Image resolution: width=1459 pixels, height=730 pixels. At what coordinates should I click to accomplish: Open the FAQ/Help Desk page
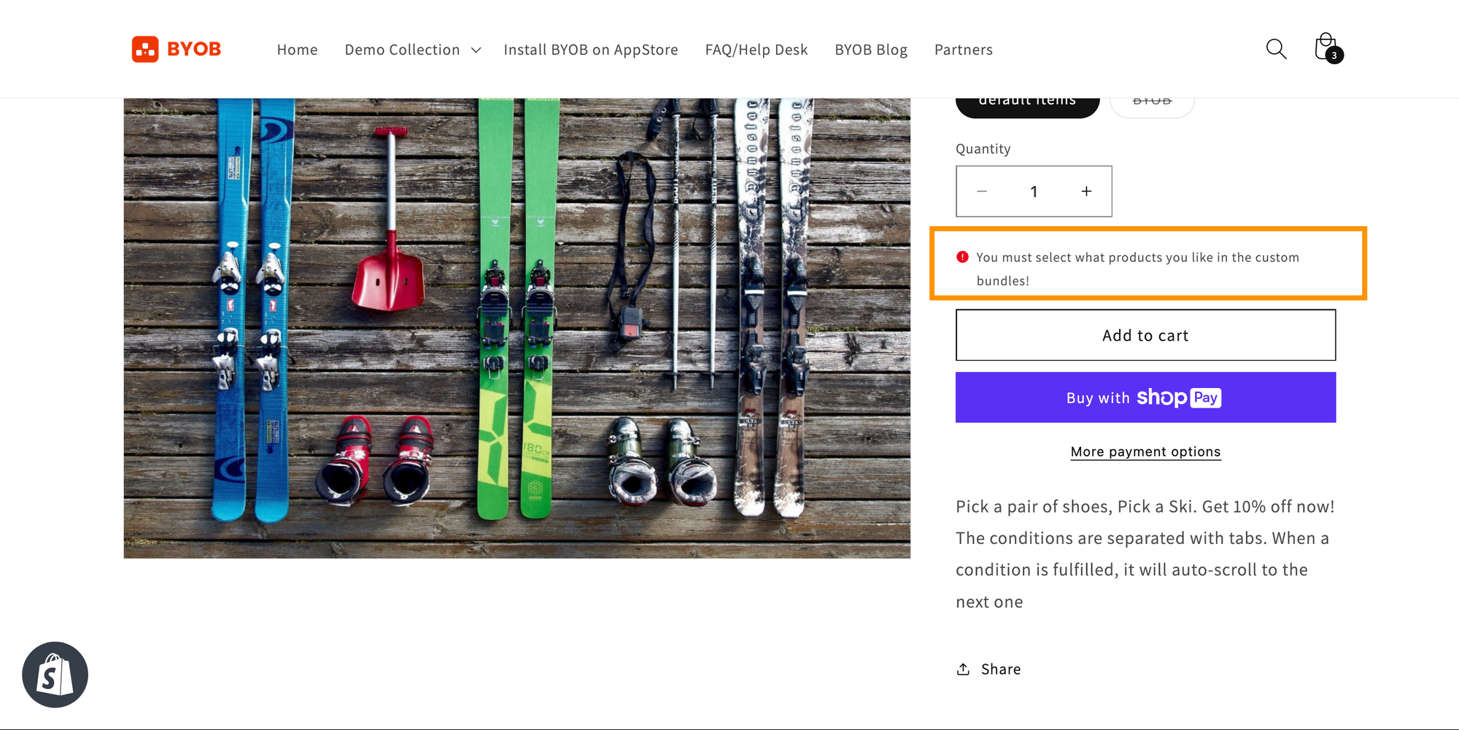(756, 50)
